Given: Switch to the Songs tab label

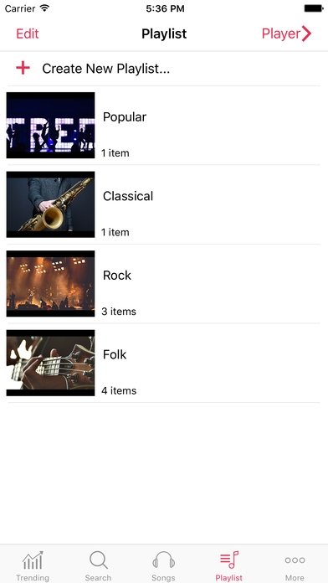Looking at the screenshot, I should (x=163, y=577).
